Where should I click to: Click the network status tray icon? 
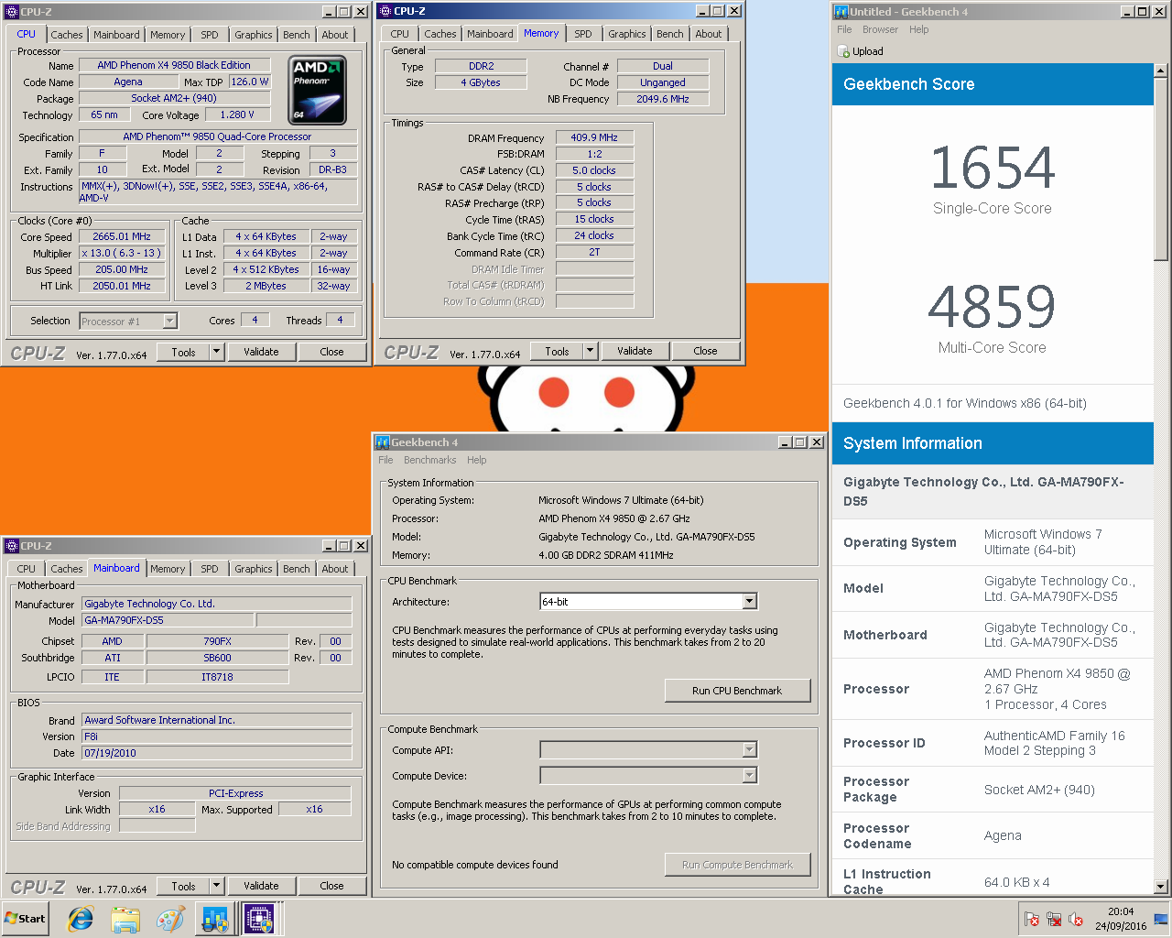click(1054, 919)
